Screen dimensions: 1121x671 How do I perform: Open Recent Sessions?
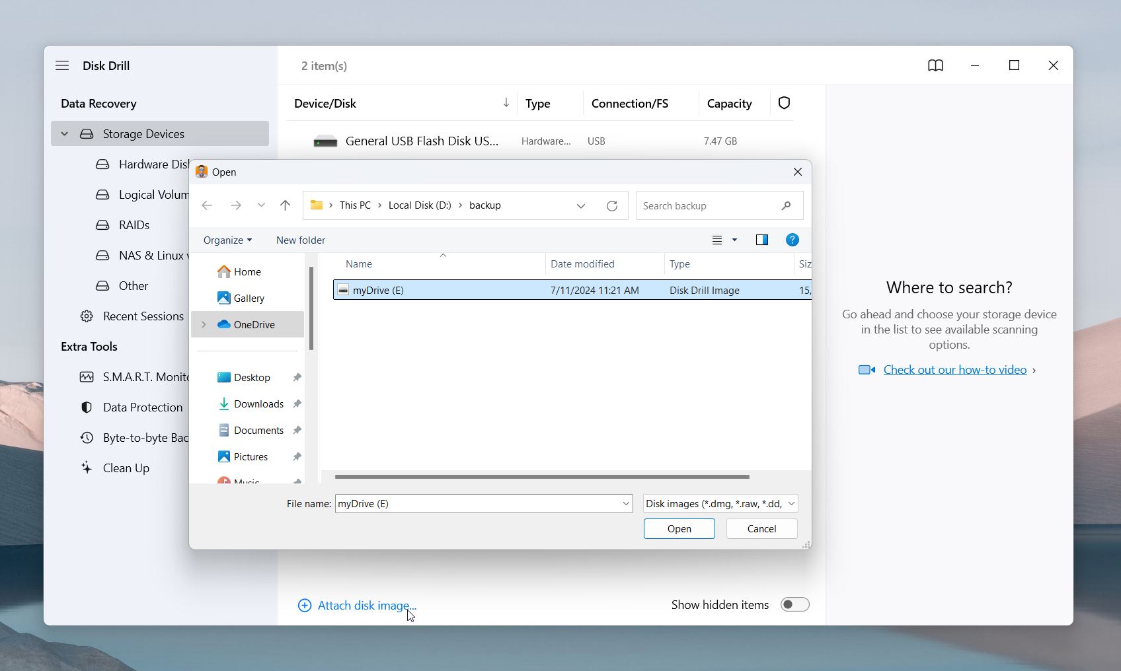point(143,316)
